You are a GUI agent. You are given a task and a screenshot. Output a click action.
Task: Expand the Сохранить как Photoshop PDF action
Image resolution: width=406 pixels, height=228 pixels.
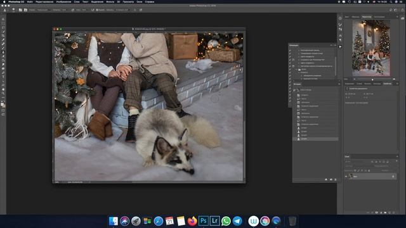[299, 60]
